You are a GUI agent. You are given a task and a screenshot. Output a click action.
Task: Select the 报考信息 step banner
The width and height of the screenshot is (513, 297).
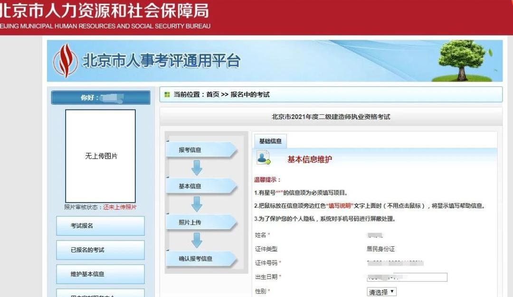196,149
